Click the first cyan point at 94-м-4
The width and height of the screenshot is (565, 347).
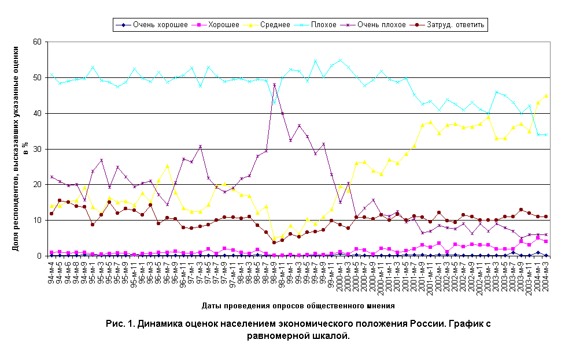[51, 75]
